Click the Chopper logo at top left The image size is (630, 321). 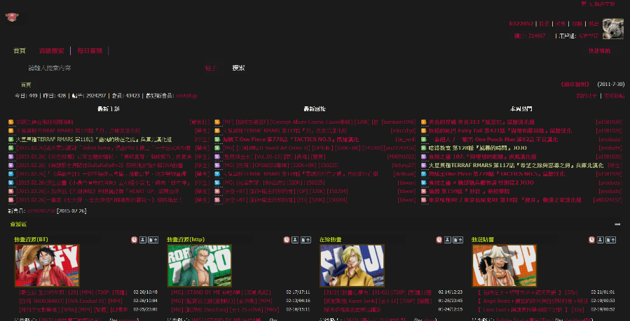pyautogui.click(x=12, y=17)
